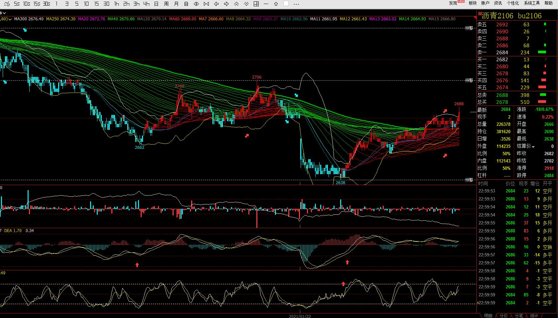This screenshot has width=558, height=318.
Task: Select the 10-minute chart period
Action: [x=86, y=4]
